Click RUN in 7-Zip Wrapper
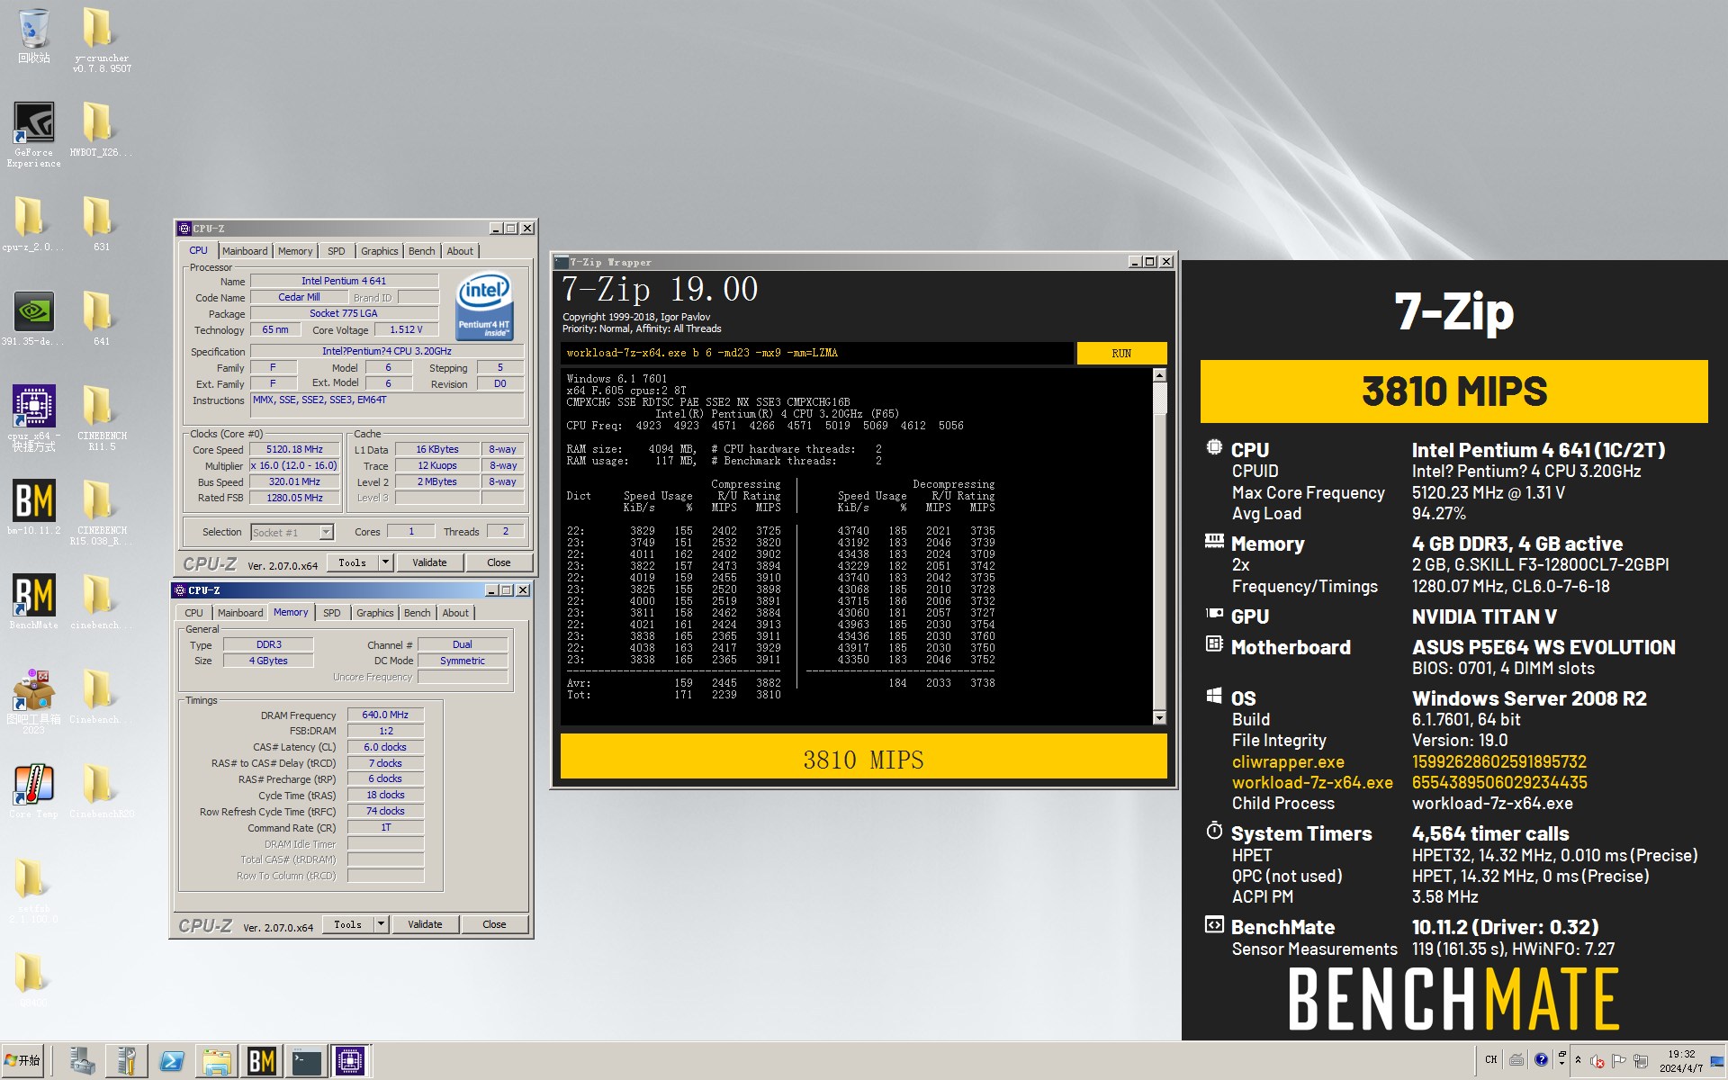1728x1080 pixels. (x=1121, y=353)
